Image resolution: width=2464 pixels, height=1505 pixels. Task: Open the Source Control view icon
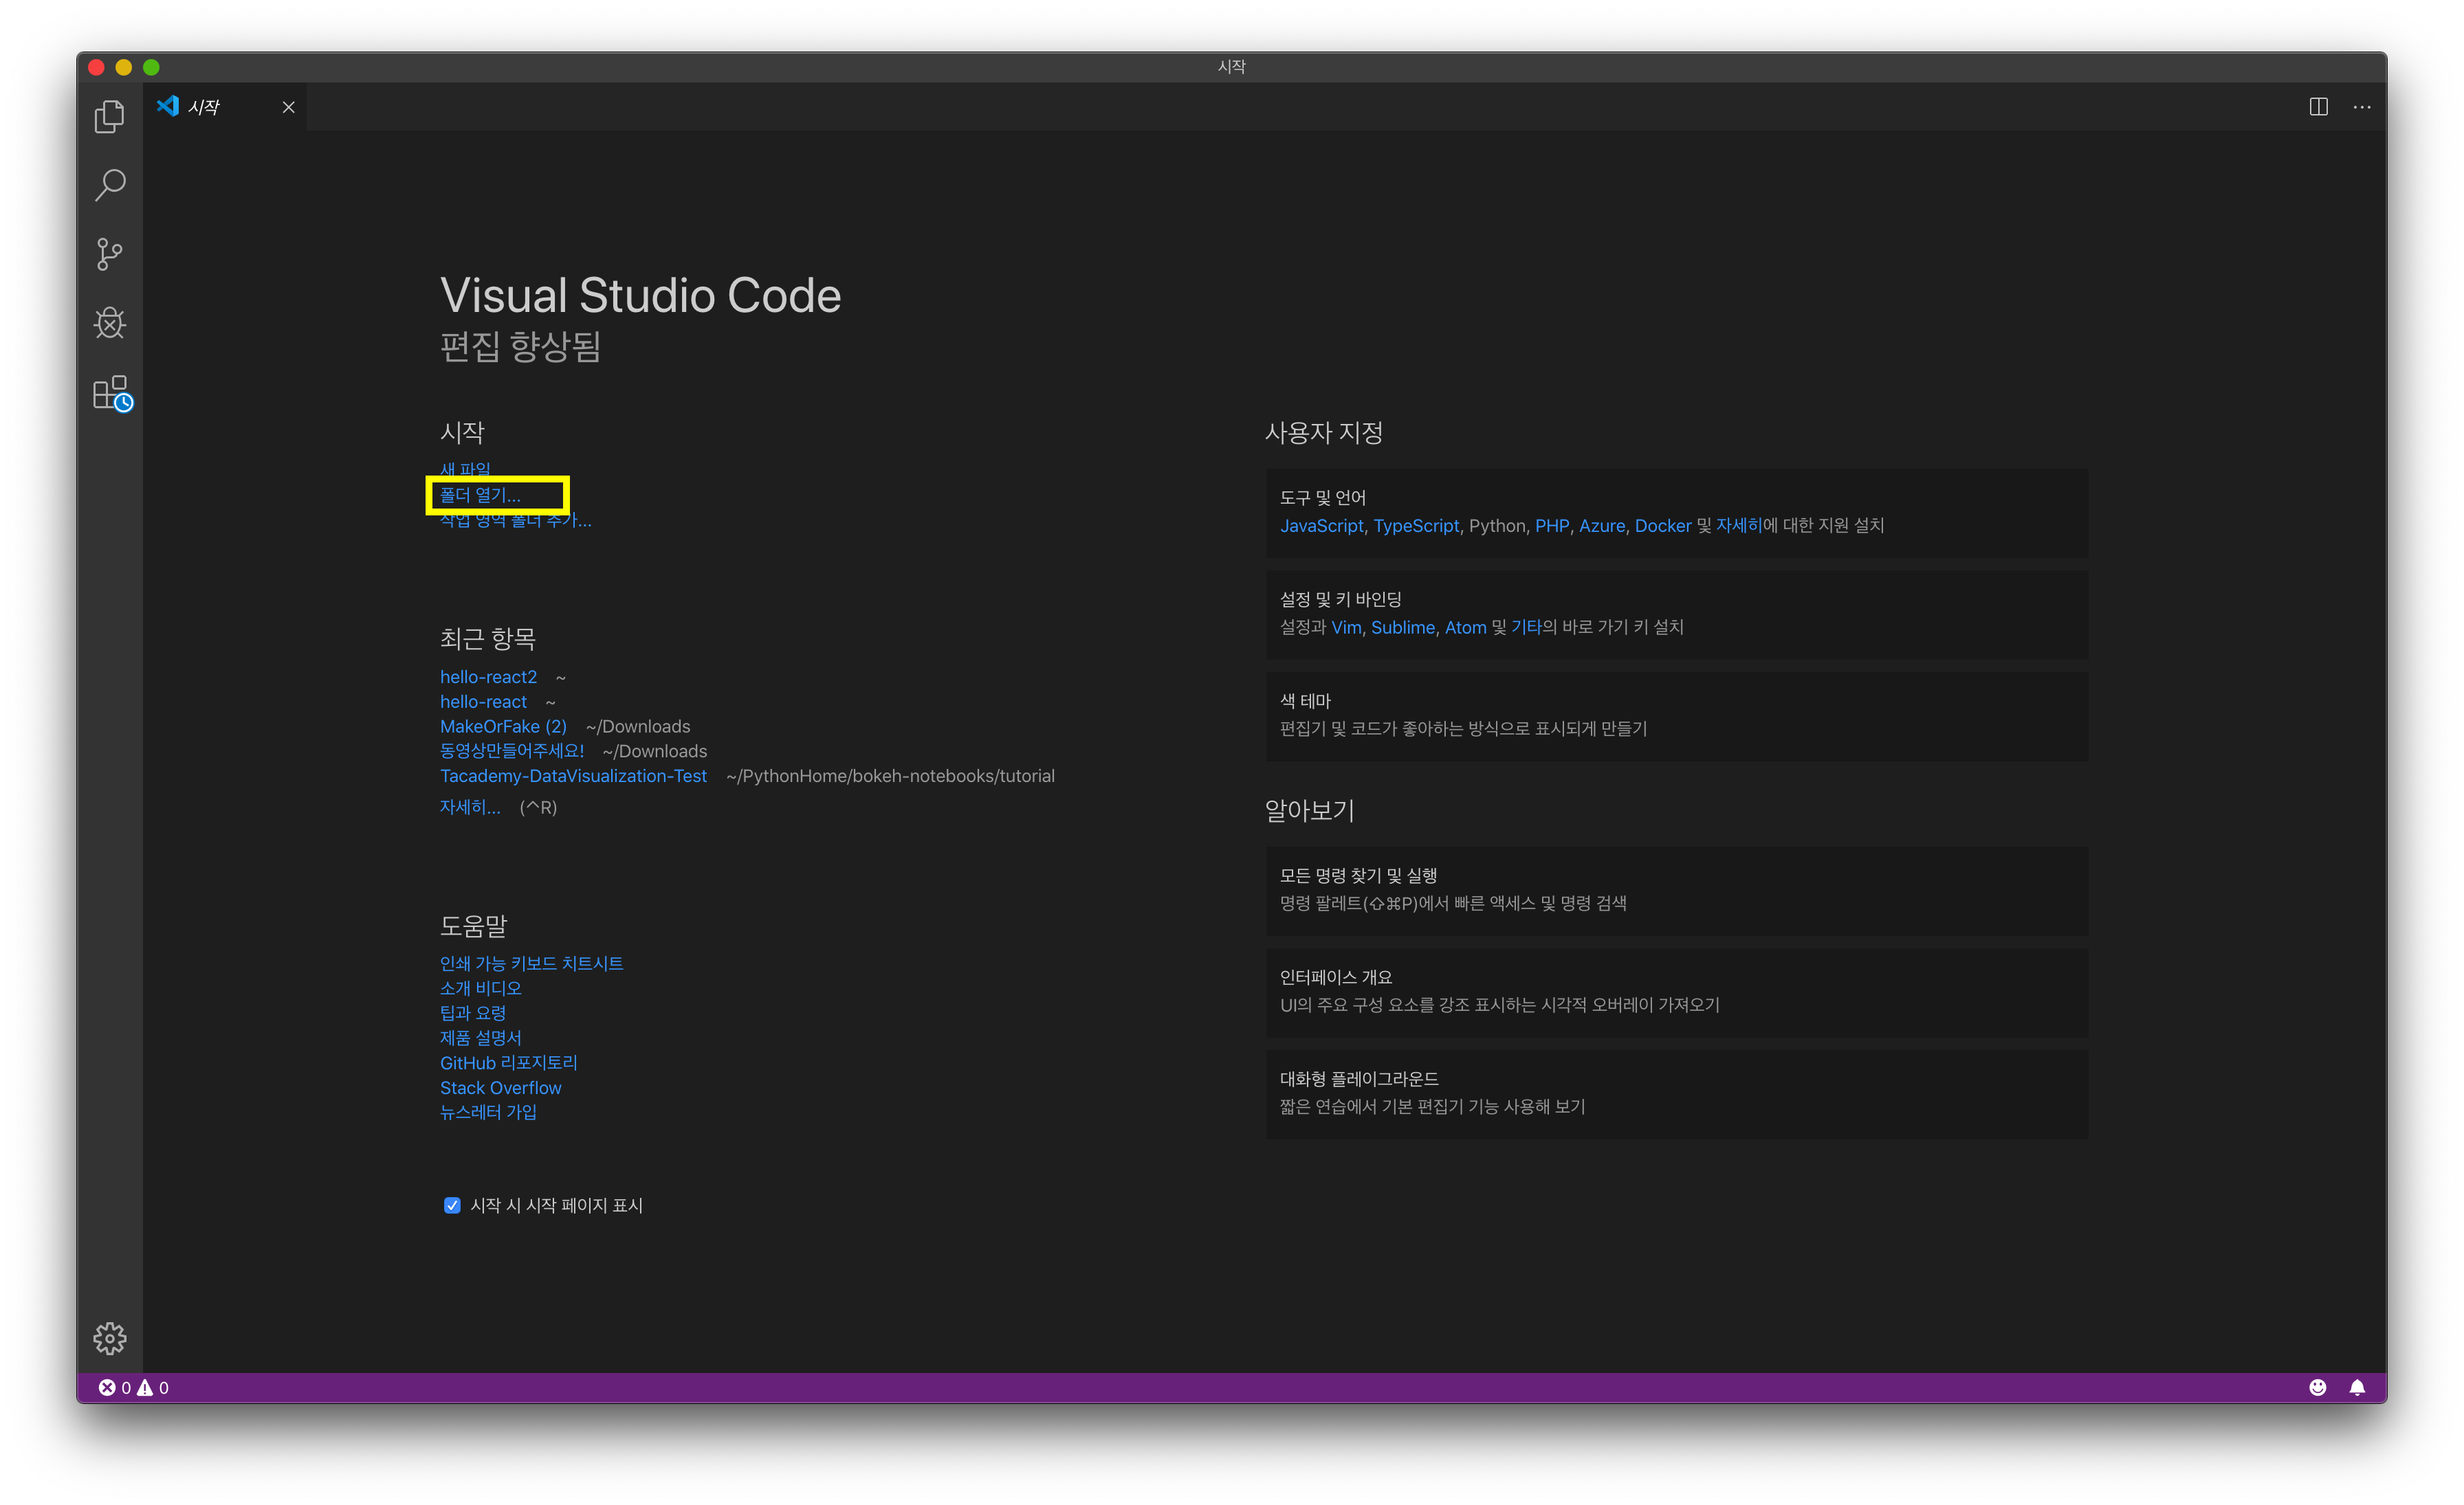coord(109,254)
